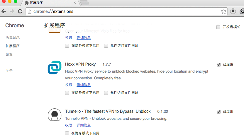Enable Hoxx VPN 在隐身模式下启用 checkbox

click(x=67, y=93)
